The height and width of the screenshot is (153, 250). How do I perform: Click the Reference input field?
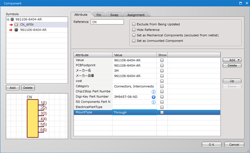tap(107, 22)
